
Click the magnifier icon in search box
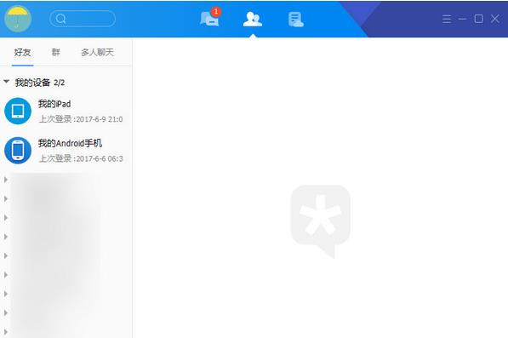click(60, 19)
